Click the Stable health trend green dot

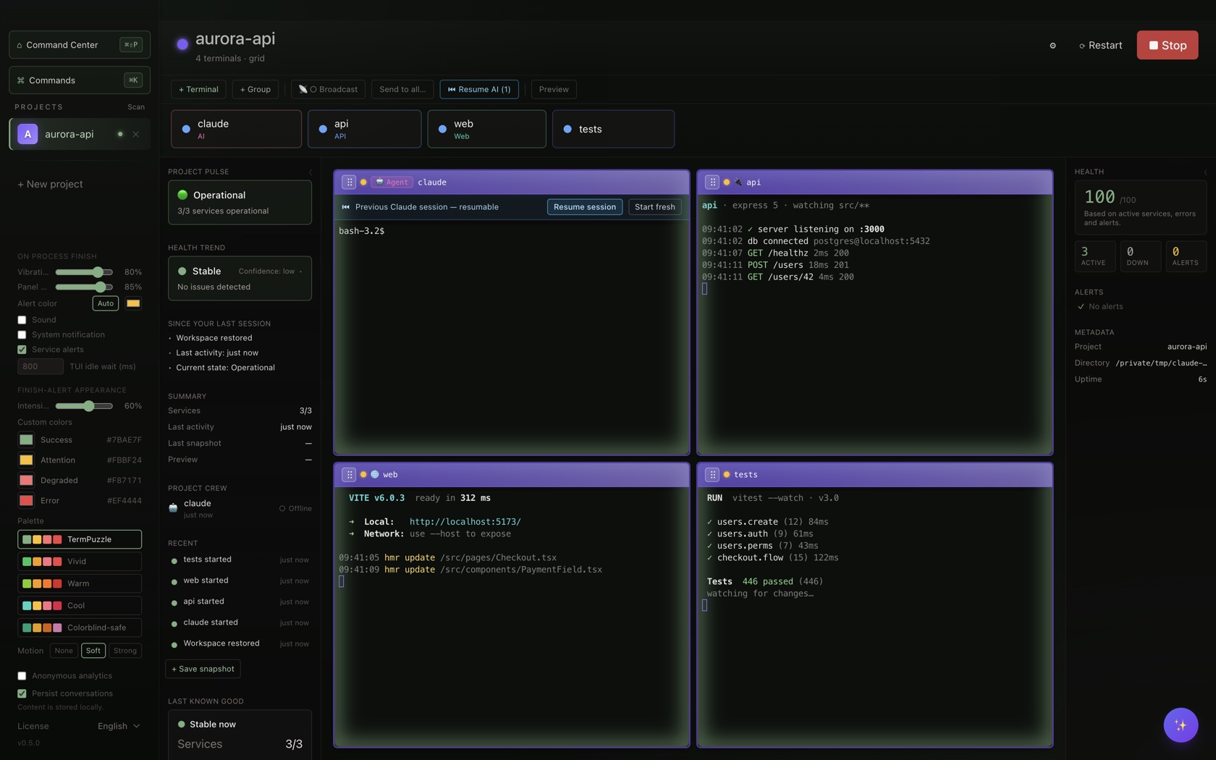(182, 271)
